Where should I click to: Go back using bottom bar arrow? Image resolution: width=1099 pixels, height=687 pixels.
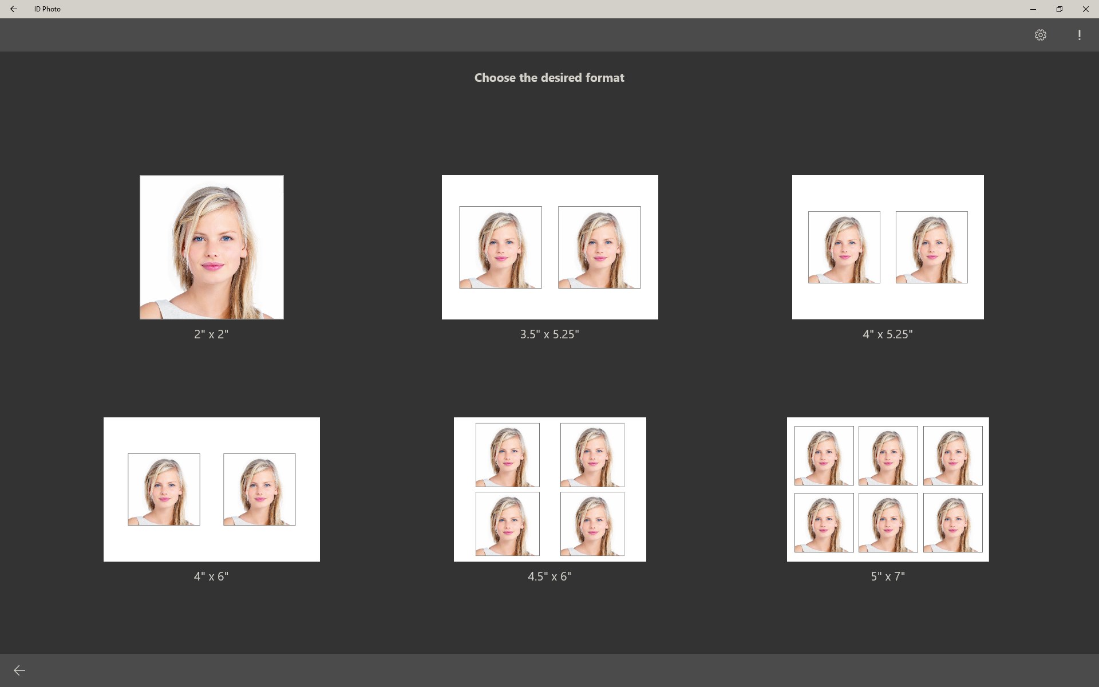coord(19,670)
